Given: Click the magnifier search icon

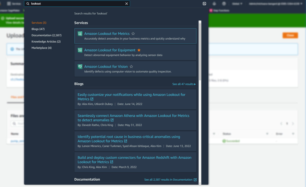Looking at the screenshot, I should click(28, 4).
